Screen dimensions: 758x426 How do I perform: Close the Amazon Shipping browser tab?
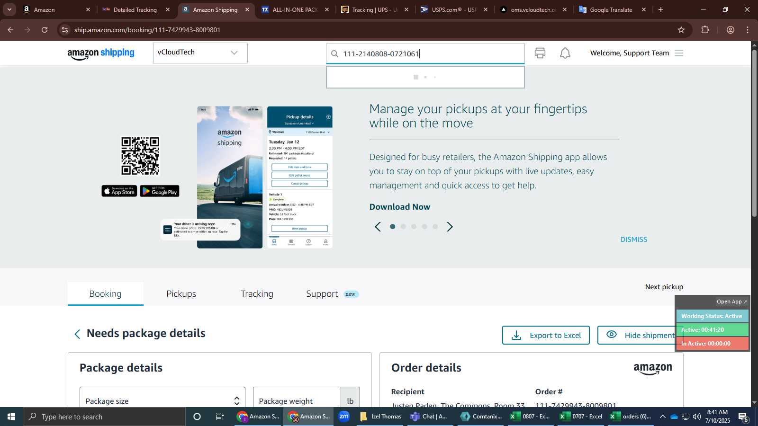(x=247, y=9)
